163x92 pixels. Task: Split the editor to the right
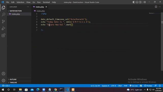(x=156, y=7)
